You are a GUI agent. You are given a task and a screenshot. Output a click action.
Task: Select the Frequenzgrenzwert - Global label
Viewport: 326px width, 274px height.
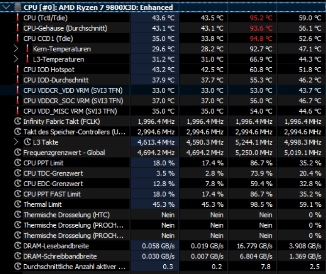coord(64,153)
